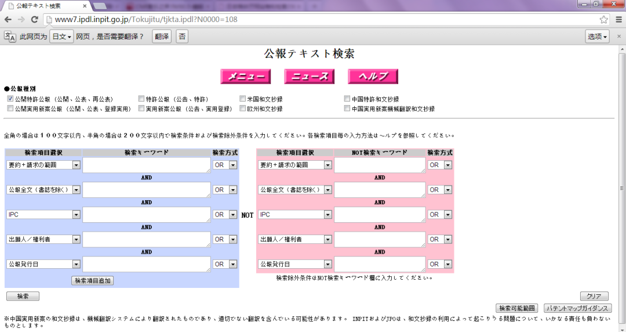Check 特許公報(公告、特許) checkbox

(x=141, y=99)
